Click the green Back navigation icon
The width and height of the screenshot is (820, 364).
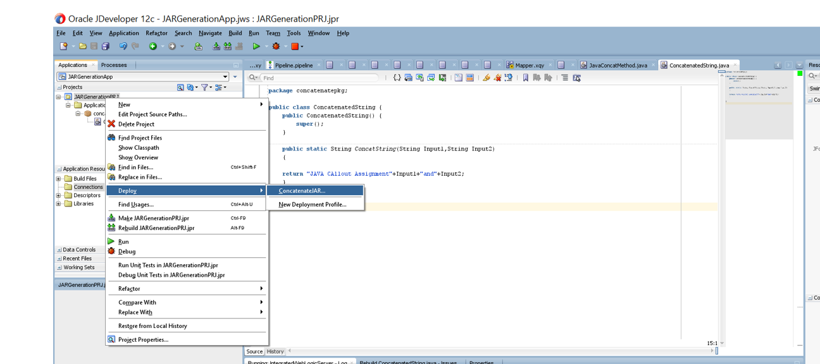[152, 46]
